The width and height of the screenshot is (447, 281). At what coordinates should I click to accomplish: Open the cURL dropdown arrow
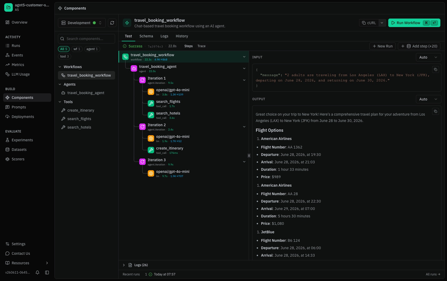click(x=382, y=23)
